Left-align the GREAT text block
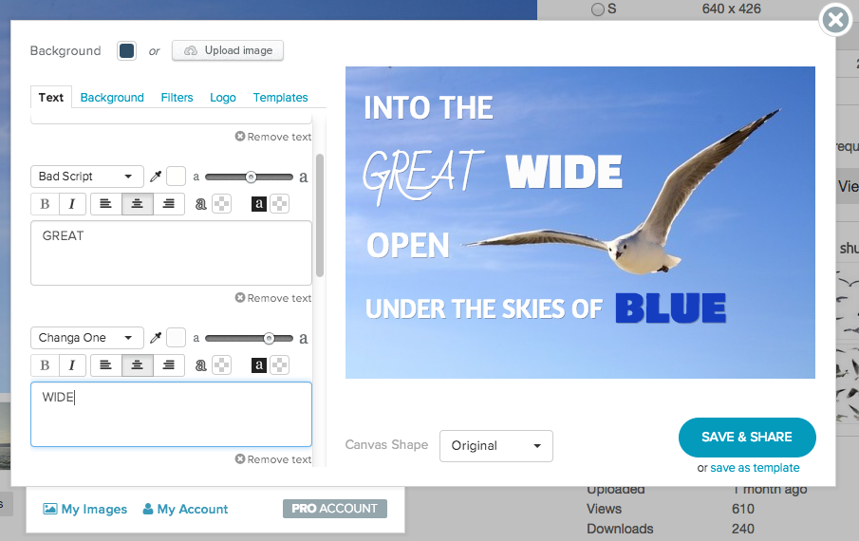Viewport: 859px width, 541px height. [105, 204]
